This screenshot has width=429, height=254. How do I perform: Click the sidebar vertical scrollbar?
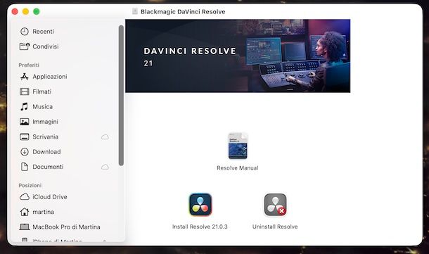(121, 96)
